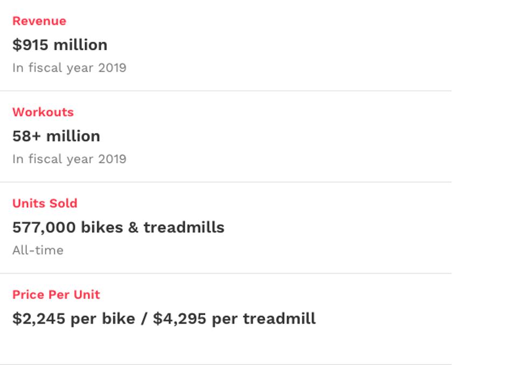
Task: Click the All-time caption
Action: pyautogui.click(x=38, y=250)
